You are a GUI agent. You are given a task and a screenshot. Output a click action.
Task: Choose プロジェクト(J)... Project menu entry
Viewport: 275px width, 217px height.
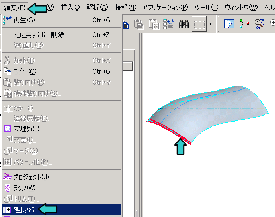pyautogui.click(x=62, y=177)
